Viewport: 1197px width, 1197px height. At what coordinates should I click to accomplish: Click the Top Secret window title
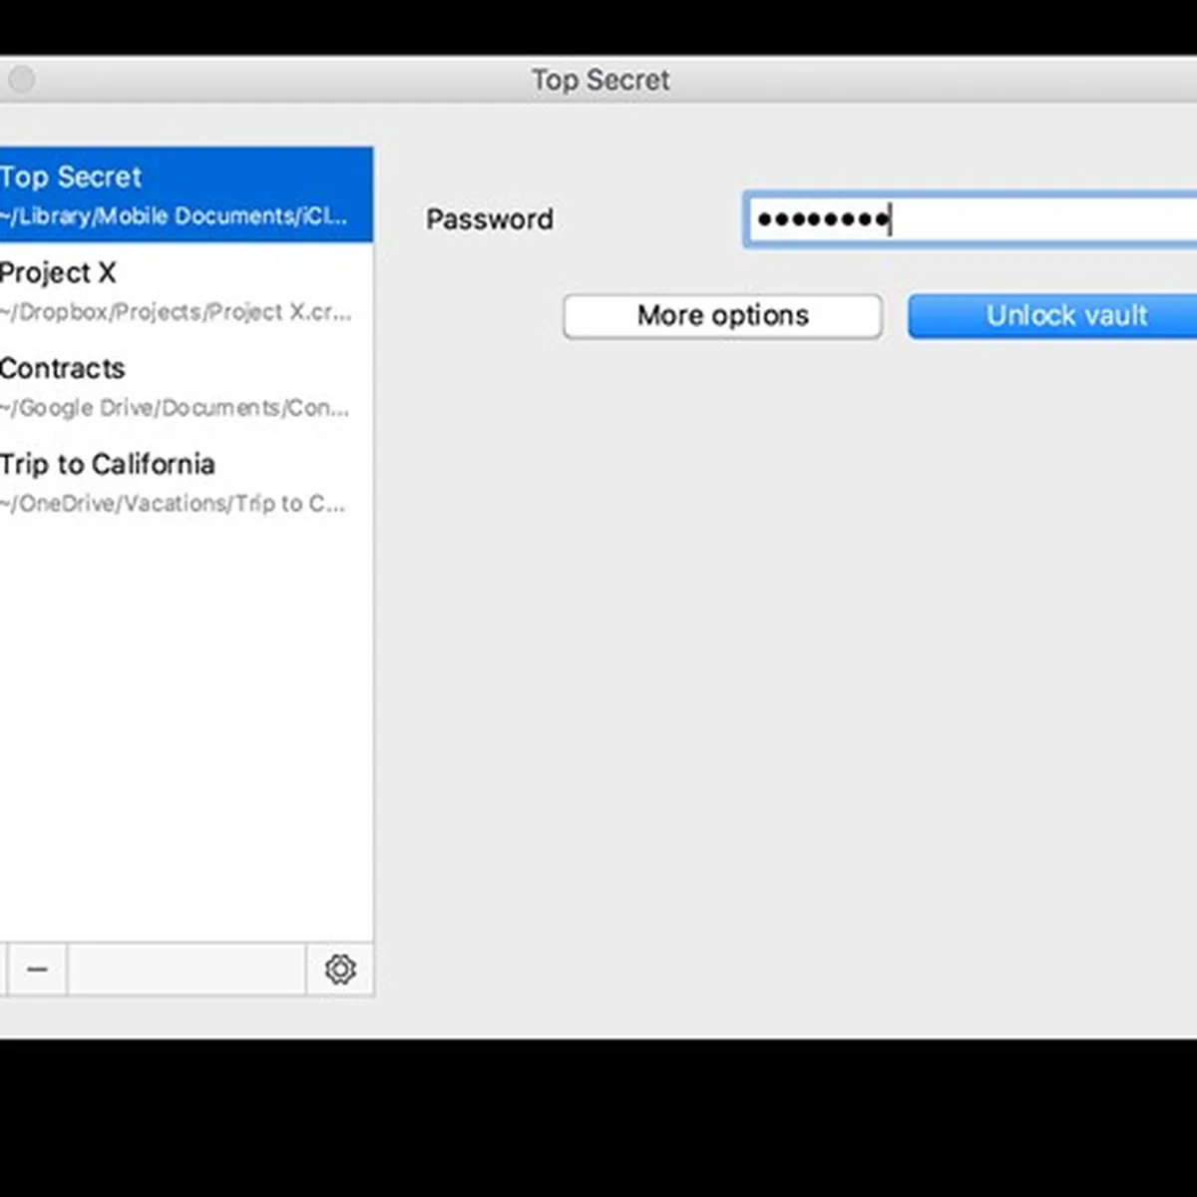pos(600,80)
